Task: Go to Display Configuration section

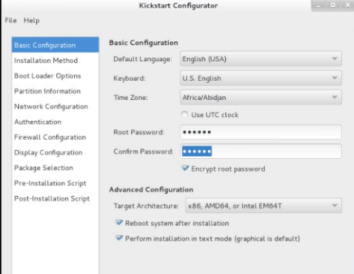Action: pos(55,152)
